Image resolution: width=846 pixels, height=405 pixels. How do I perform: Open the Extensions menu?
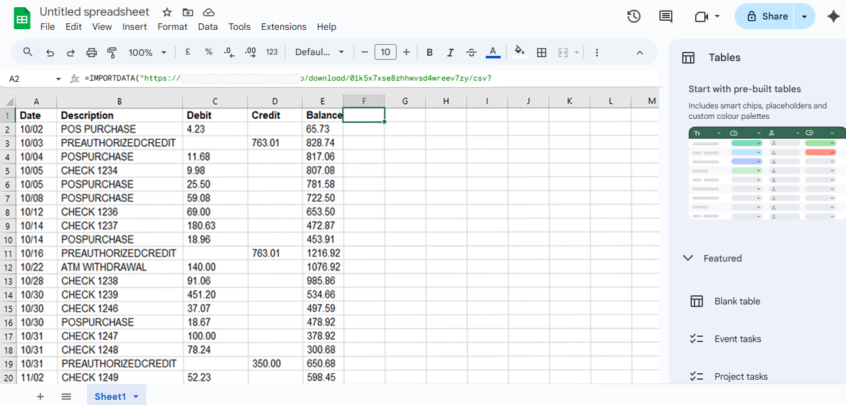click(284, 27)
